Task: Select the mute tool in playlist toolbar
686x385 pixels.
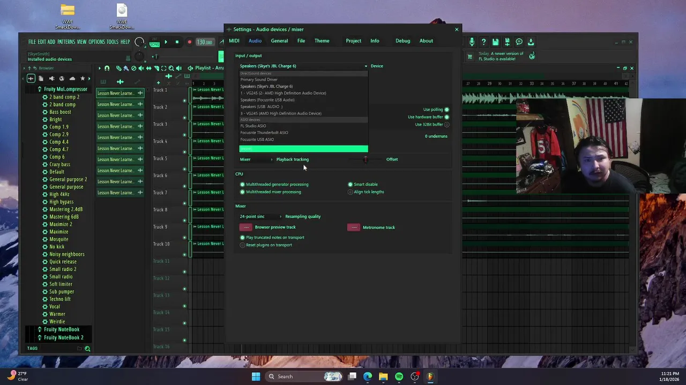Action: click(141, 68)
